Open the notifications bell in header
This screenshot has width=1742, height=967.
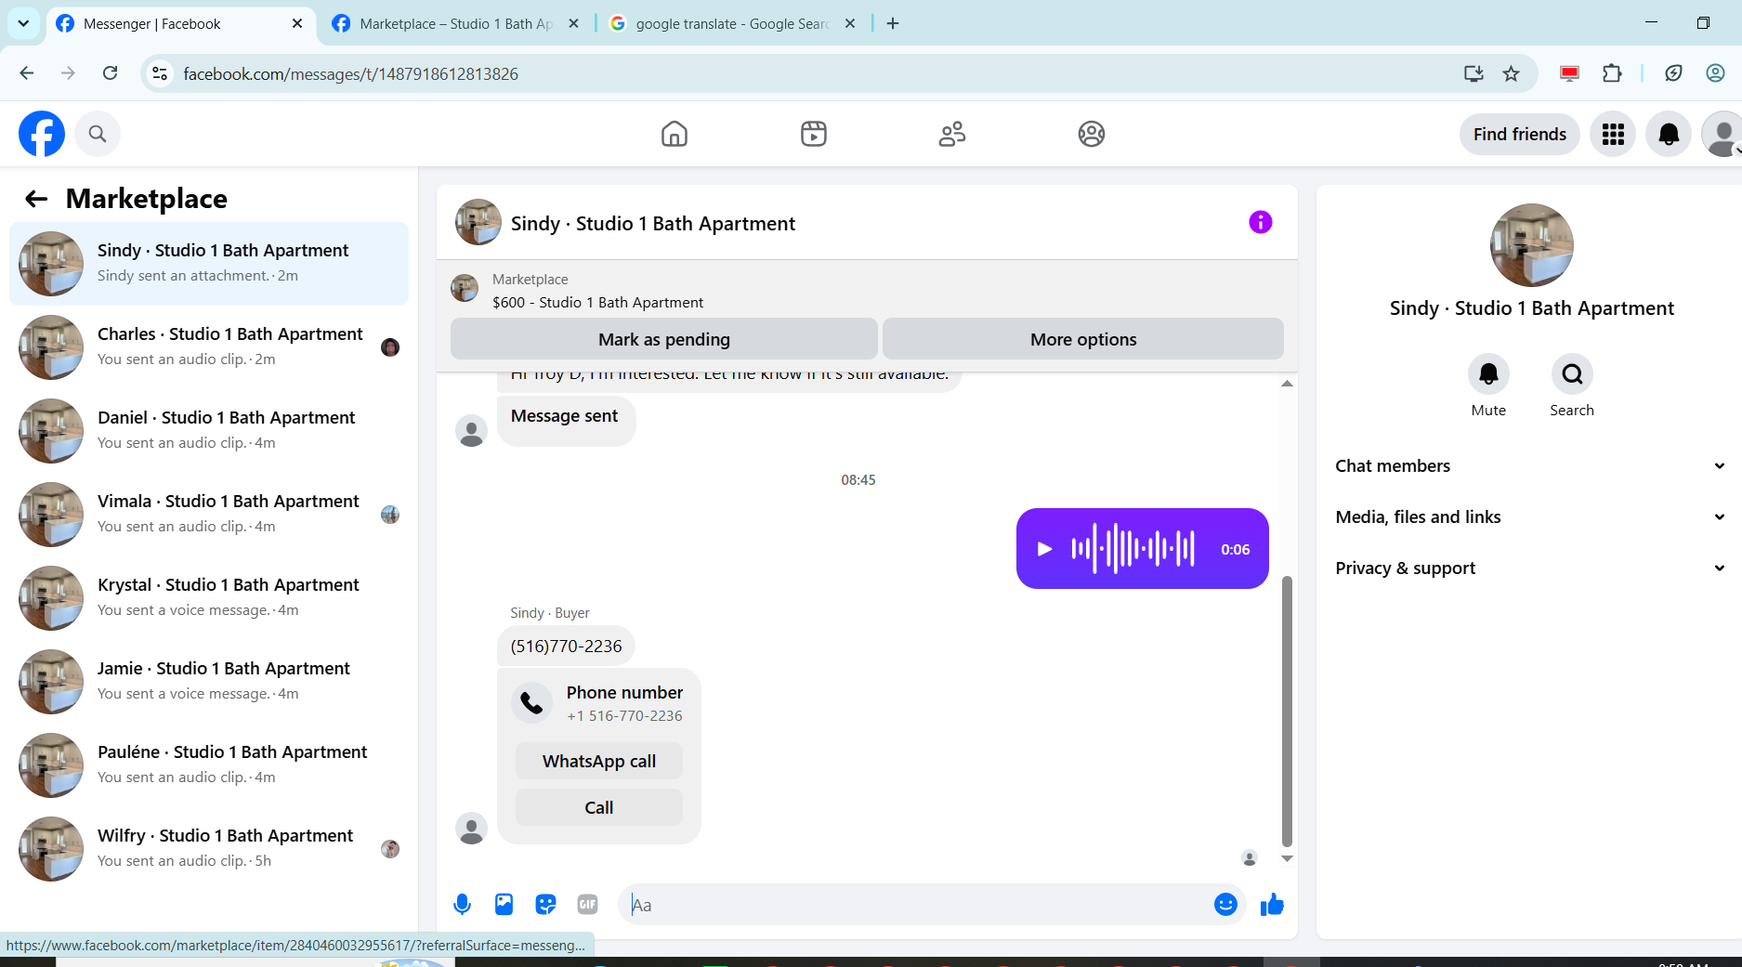(x=1669, y=134)
